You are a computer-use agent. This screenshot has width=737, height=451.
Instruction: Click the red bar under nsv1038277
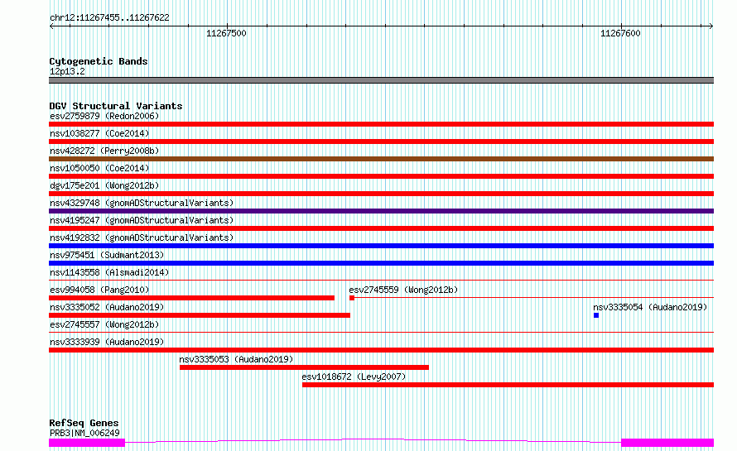(x=381, y=142)
